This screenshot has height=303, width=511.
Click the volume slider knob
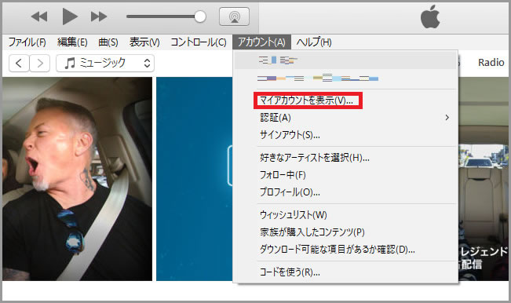tap(200, 16)
